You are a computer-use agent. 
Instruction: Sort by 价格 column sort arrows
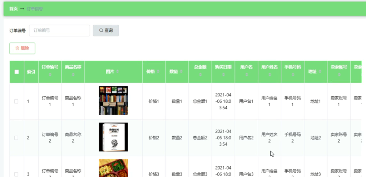[x=158, y=71]
